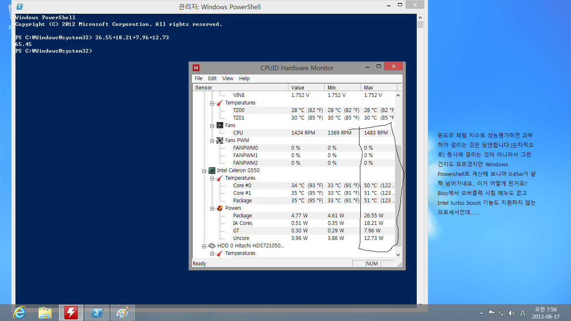
Task: Click the PowerShell prompt line after 65.45
Action: (x=54, y=51)
